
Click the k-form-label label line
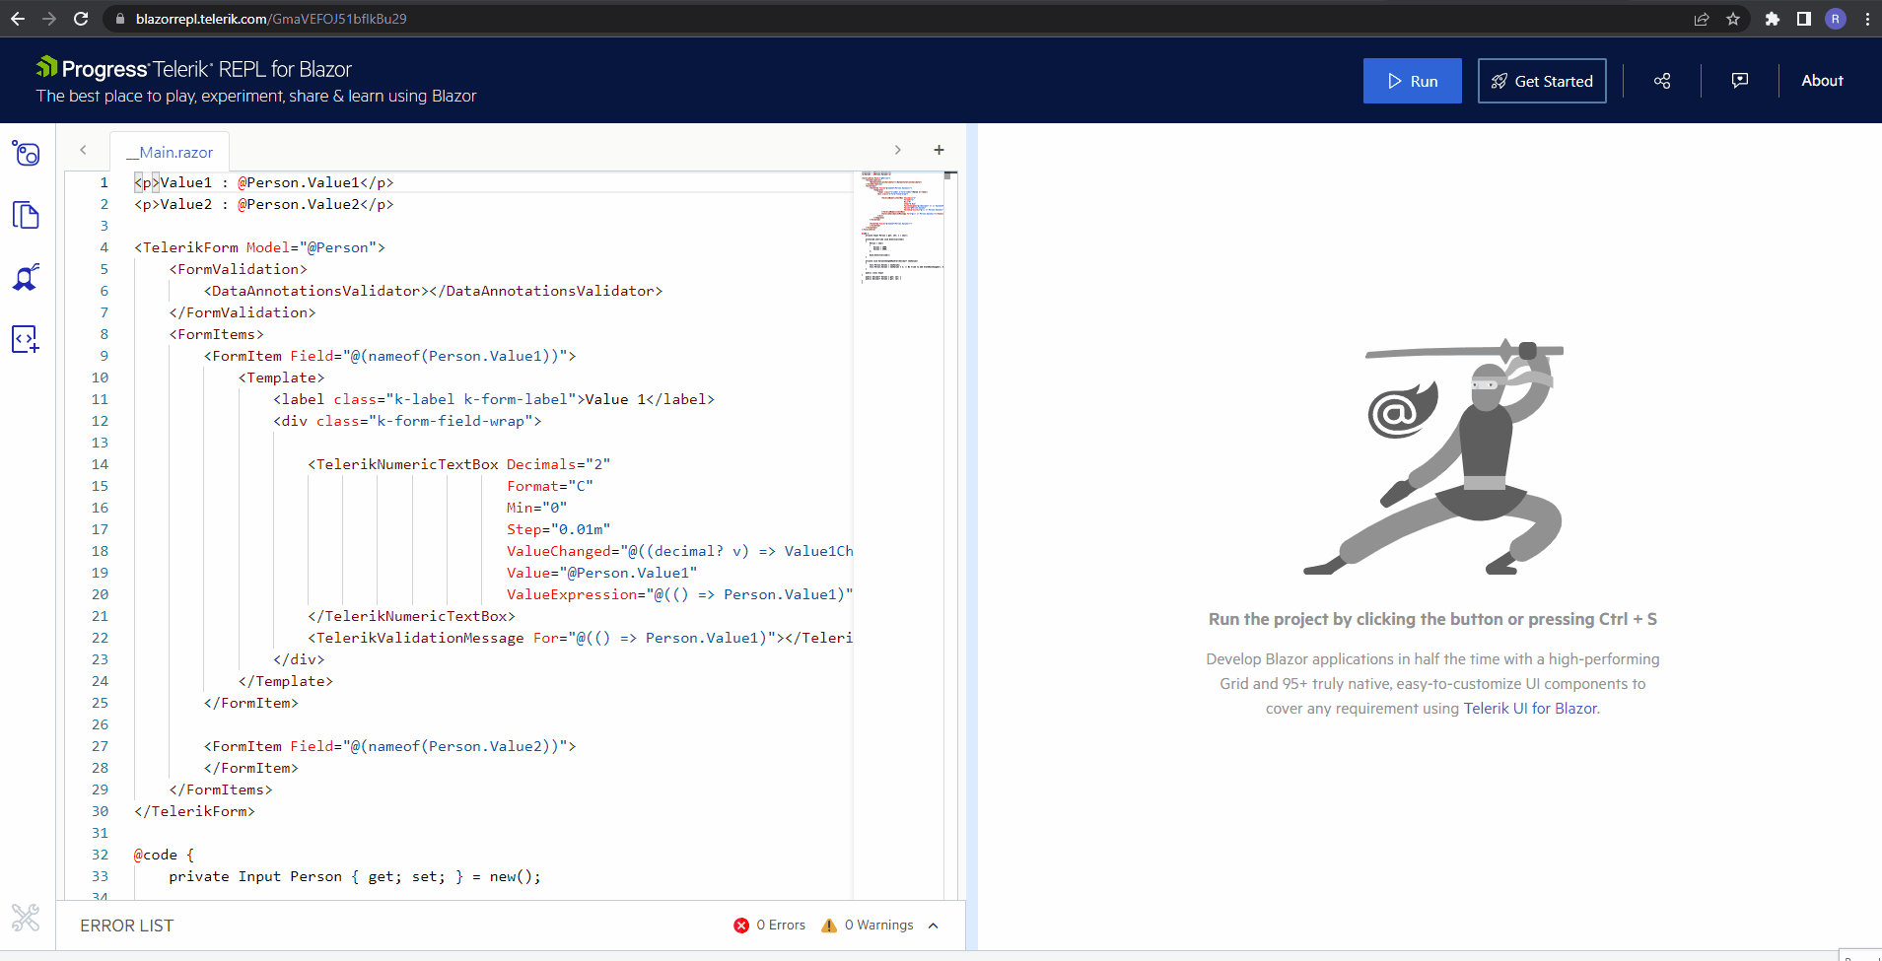(494, 399)
